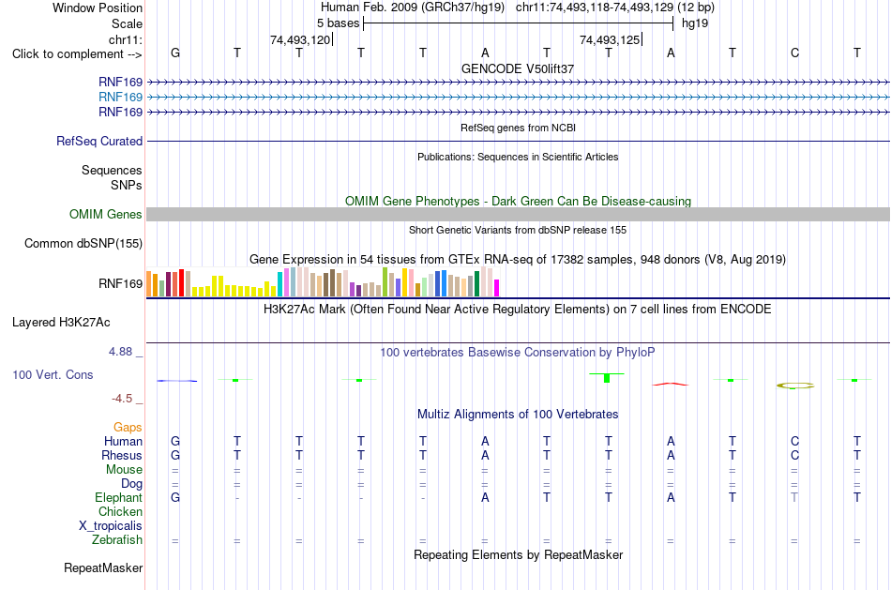The width and height of the screenshot is (891, 590).
Task: Click '100 vertebrates Basewise Conservation by PhyloP' title
Action: pyautogui.click(x=518, y=353)
